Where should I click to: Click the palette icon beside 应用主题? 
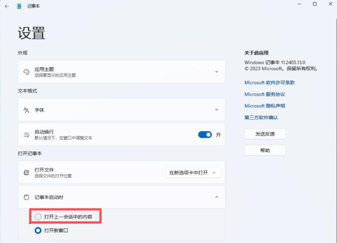(x=26, y=72)
